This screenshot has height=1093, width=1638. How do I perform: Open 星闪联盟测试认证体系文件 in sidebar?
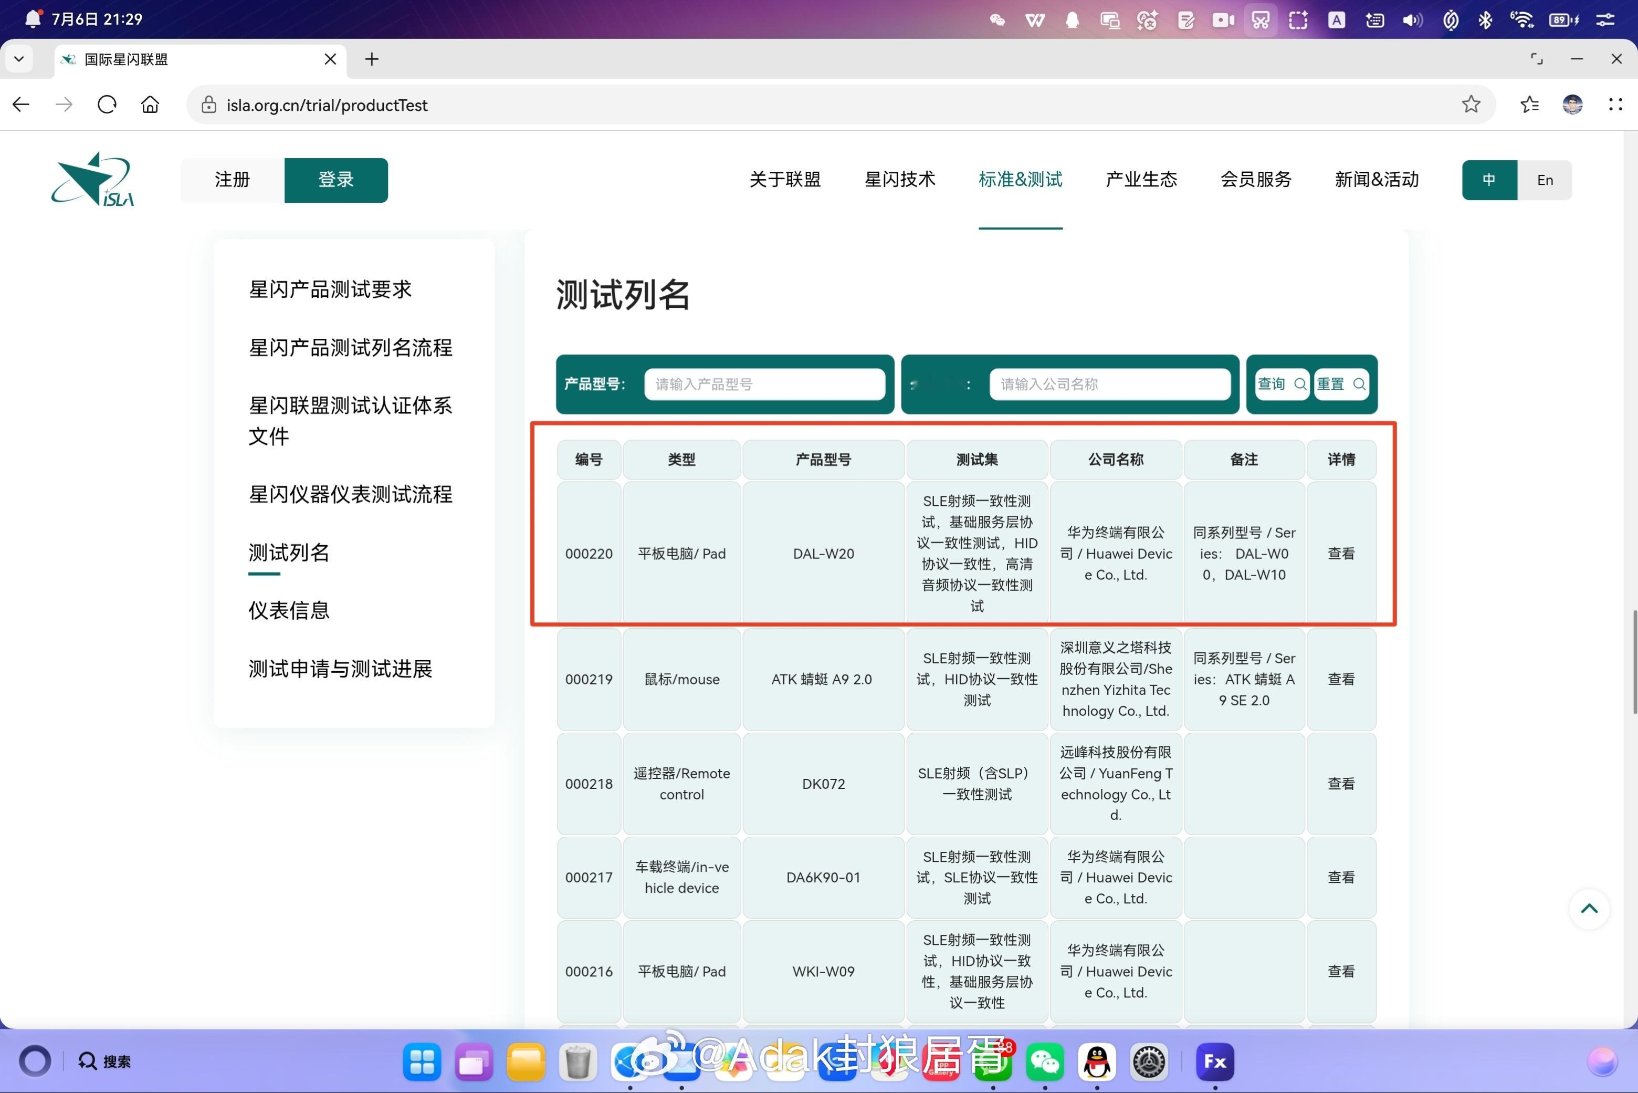351,420
